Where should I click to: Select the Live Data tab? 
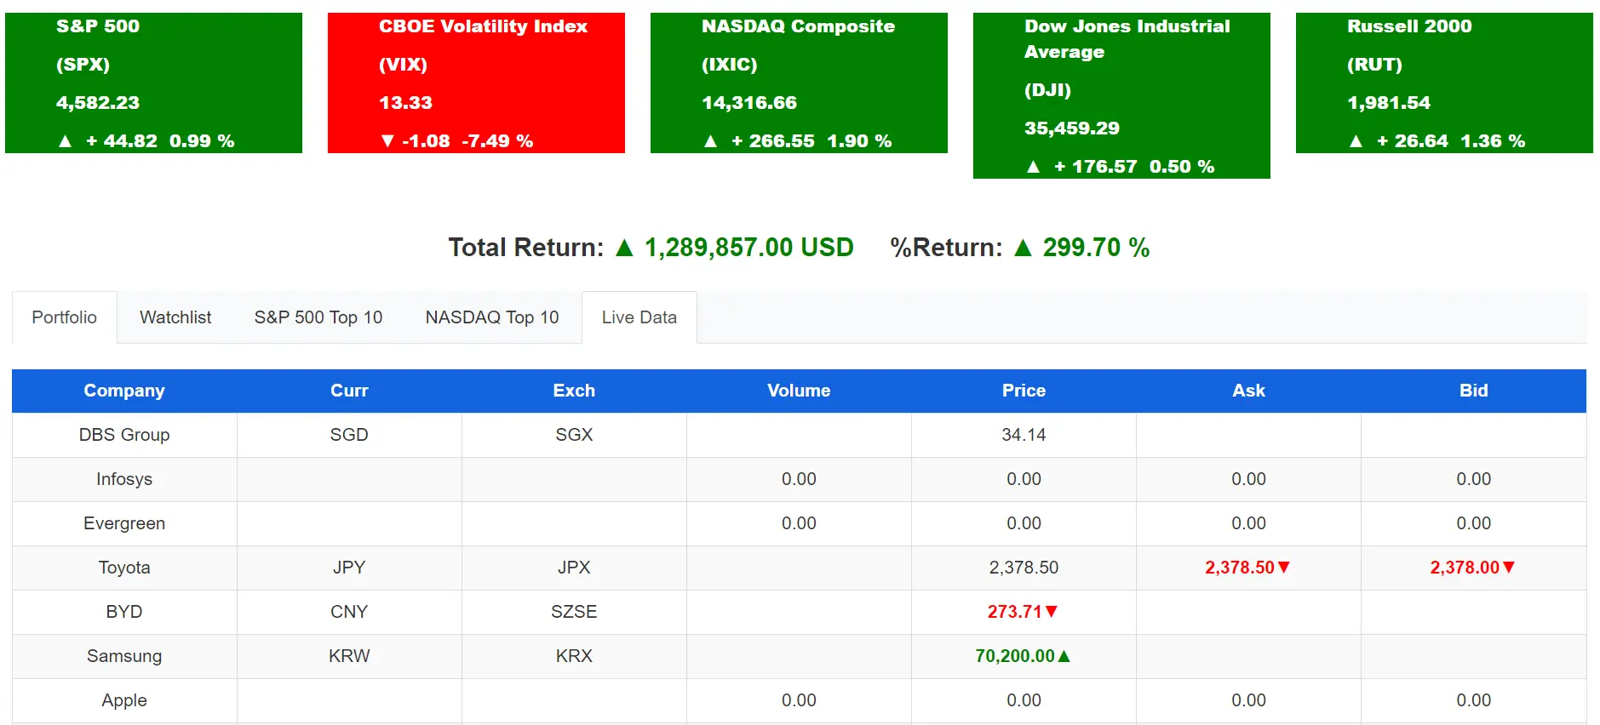(639, 317)
